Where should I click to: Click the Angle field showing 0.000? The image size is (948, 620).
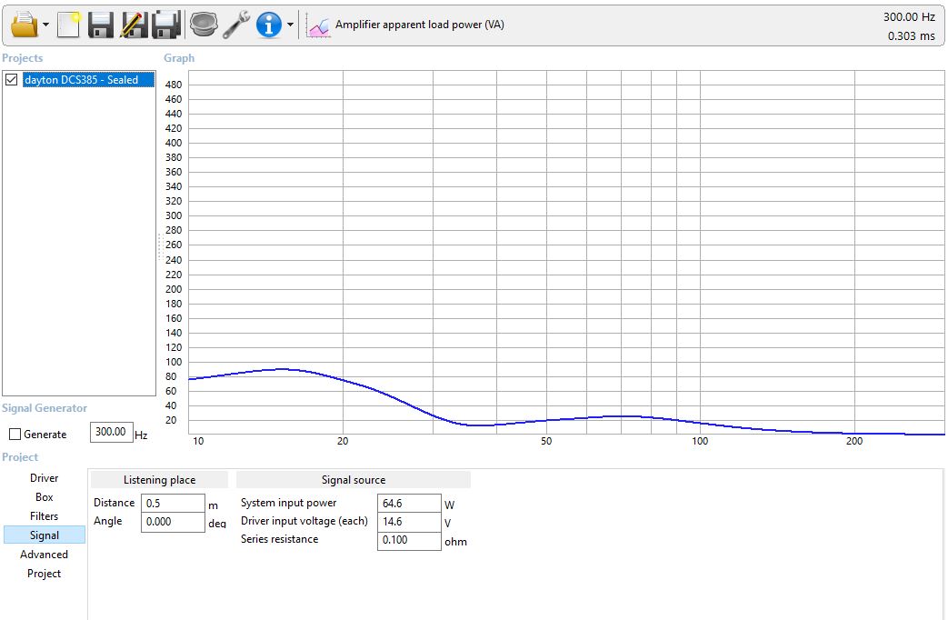coord(173,522)
